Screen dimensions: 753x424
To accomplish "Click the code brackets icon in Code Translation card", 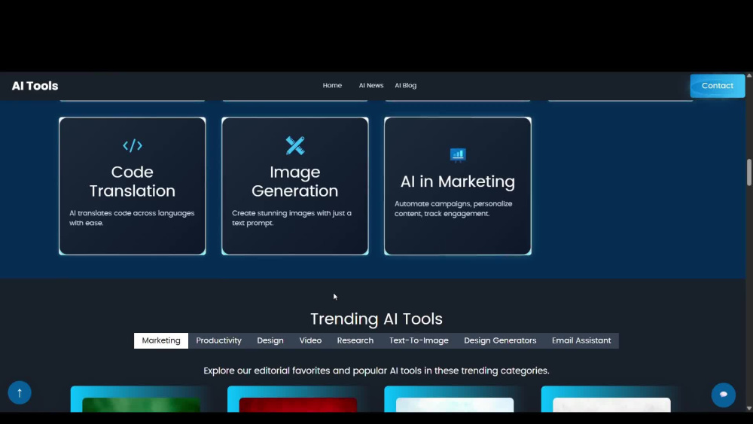I will point(132,145).
